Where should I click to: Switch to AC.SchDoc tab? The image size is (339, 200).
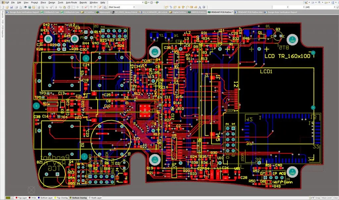pos(87,12)
